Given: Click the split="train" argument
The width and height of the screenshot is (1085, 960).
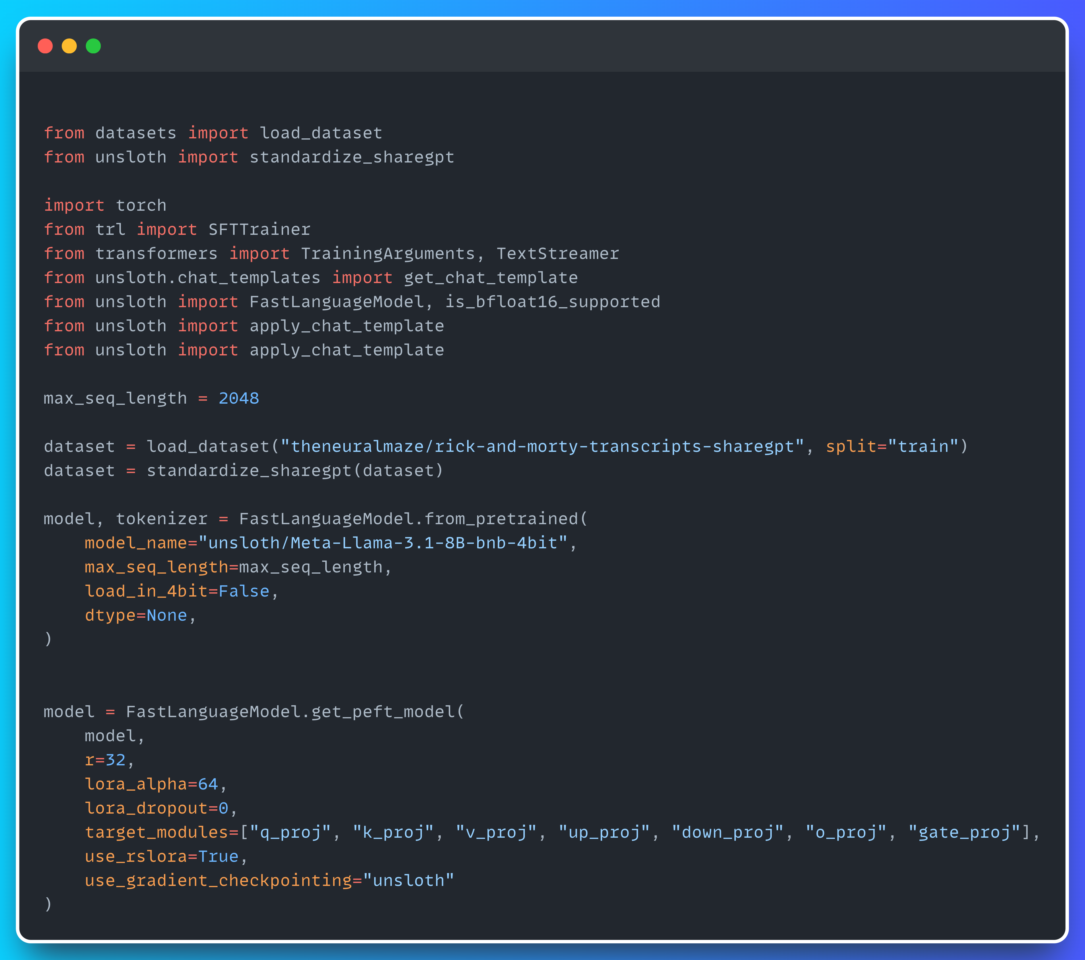Looking at the screenshot, I should [x=892, y=446].
